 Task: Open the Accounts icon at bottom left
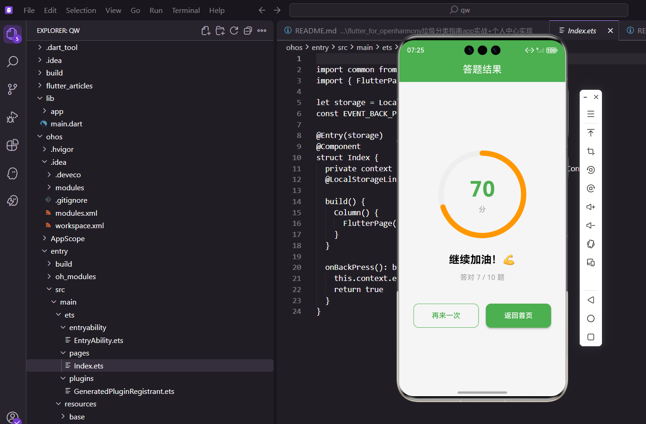point(13,417)
